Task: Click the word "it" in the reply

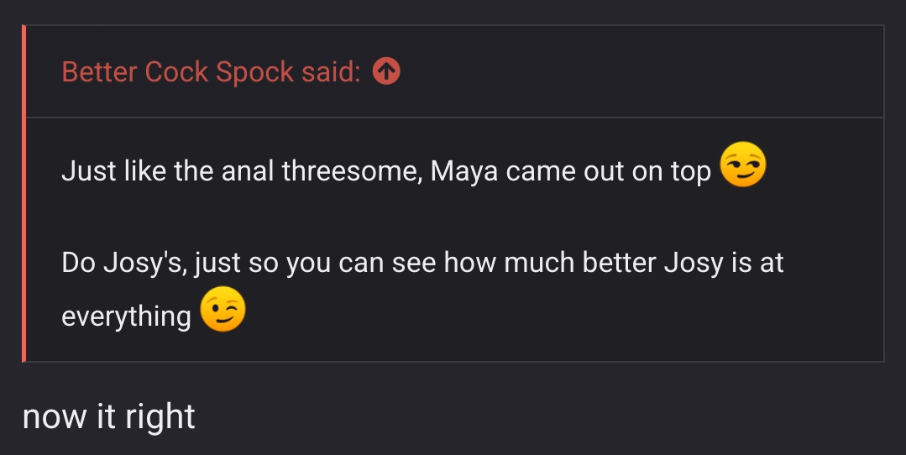Action: [x=106, y=416]
